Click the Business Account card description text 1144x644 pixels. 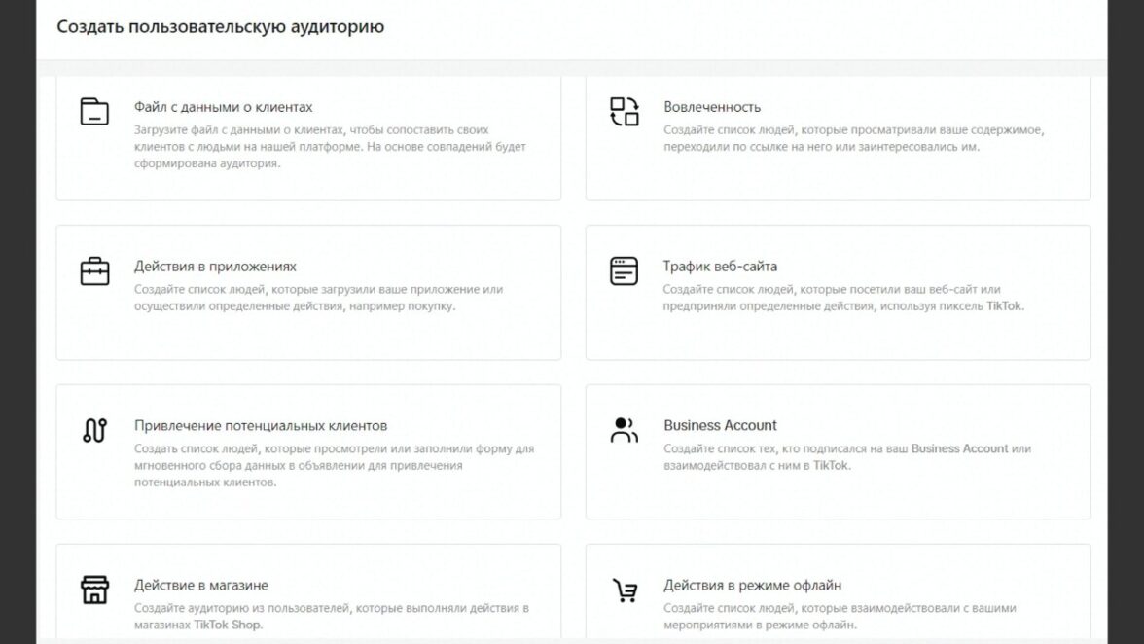[x=846, y=457]
